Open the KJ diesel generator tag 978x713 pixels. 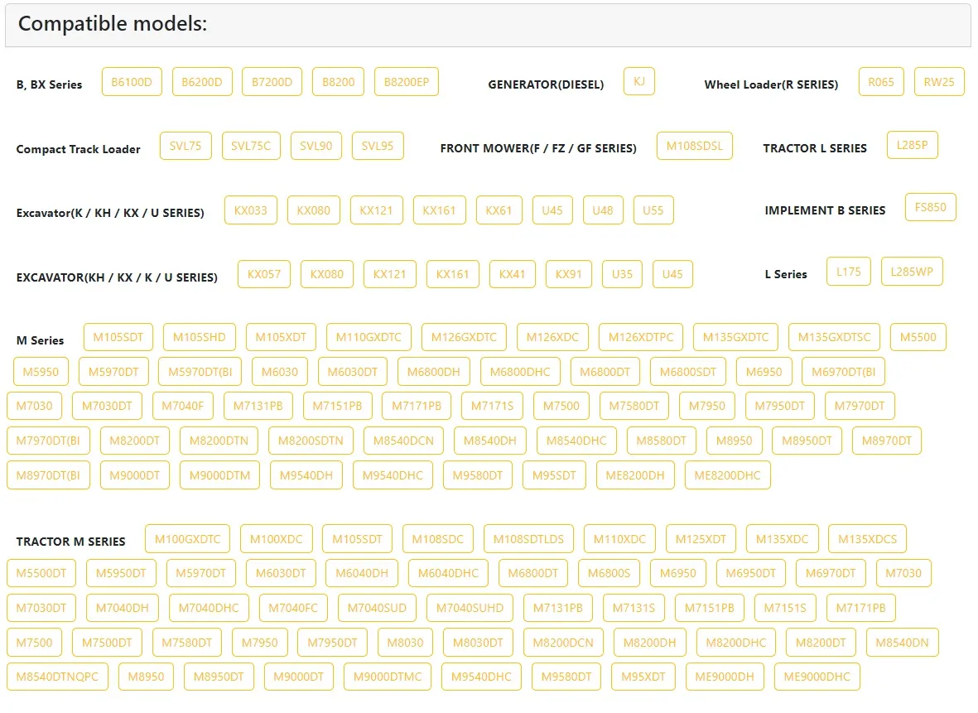(x=638, y=81)
